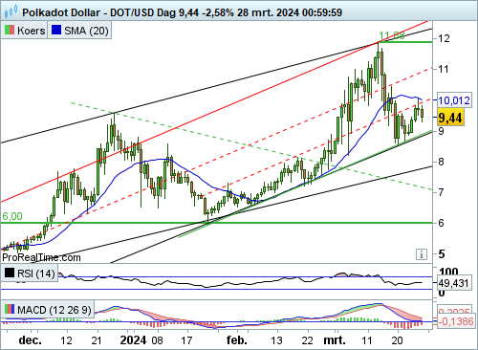Click the price axis value 5
Image resolution: width=478 pixels, height=350 pixels.
coord(442,254)
